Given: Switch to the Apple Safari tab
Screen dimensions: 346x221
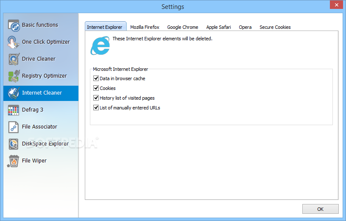Looking at the screenshot, I should point(218,27).
